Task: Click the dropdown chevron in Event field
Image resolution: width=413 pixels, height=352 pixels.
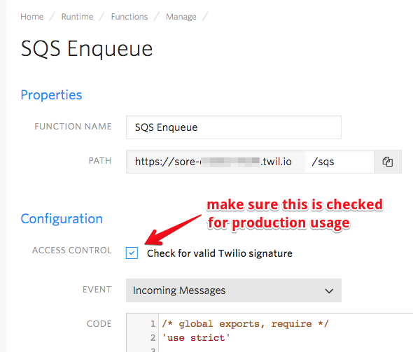Action: [x=329, y=291]
